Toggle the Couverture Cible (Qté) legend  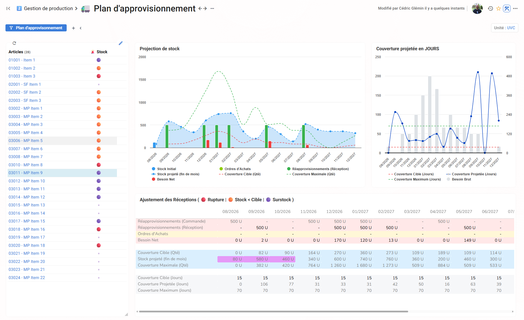point(240,174)
